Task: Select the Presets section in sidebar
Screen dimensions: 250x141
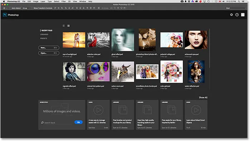Action: click(x=44, y=38)
